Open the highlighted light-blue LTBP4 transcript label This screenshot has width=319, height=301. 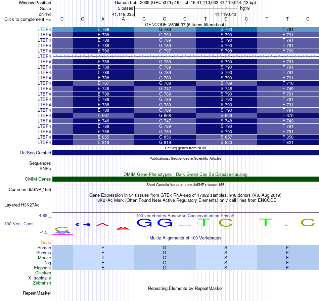point(44,29)
